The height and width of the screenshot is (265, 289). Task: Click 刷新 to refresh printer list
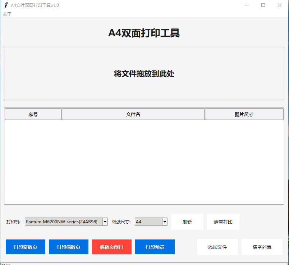(187, 221)
